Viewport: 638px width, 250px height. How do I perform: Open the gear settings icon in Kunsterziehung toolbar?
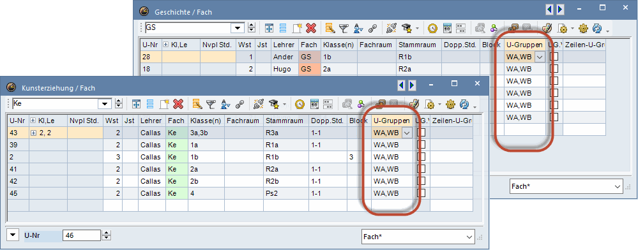450,104
